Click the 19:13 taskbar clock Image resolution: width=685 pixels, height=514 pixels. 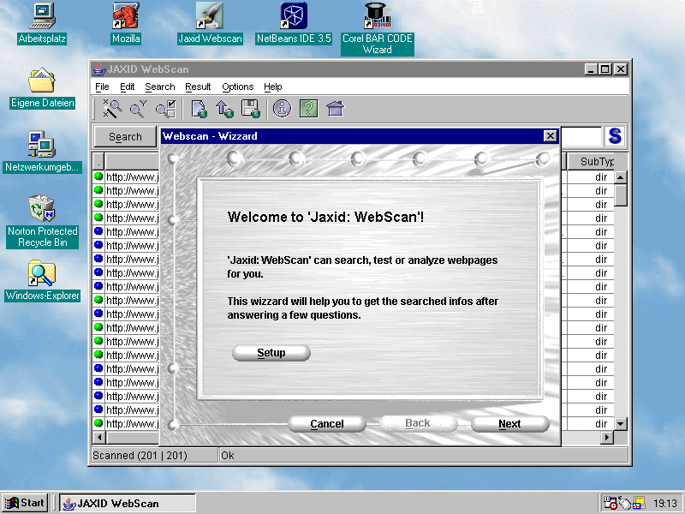(x=665, y=504)
